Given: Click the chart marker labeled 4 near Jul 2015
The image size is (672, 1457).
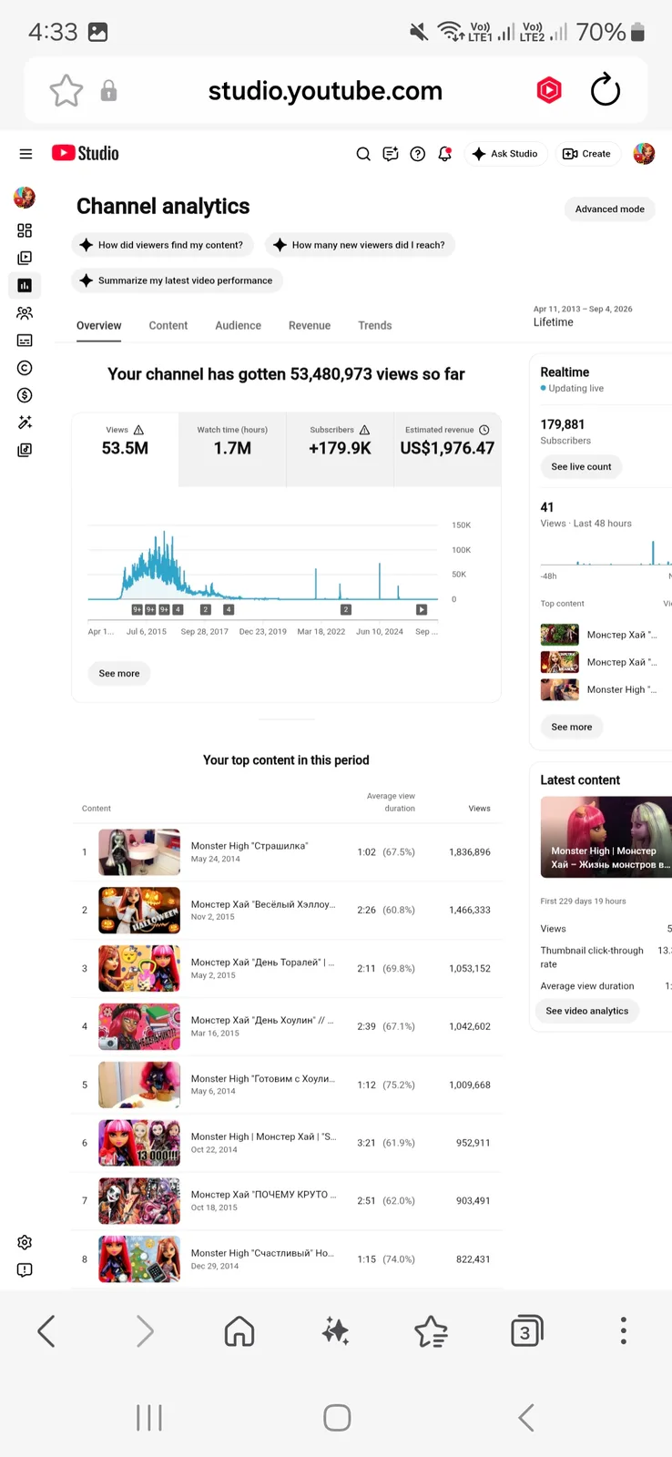Looking at the screenshot, I should 178,609.
